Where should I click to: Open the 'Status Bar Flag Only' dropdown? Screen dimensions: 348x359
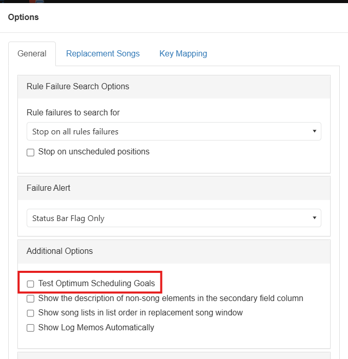(174, 218)
